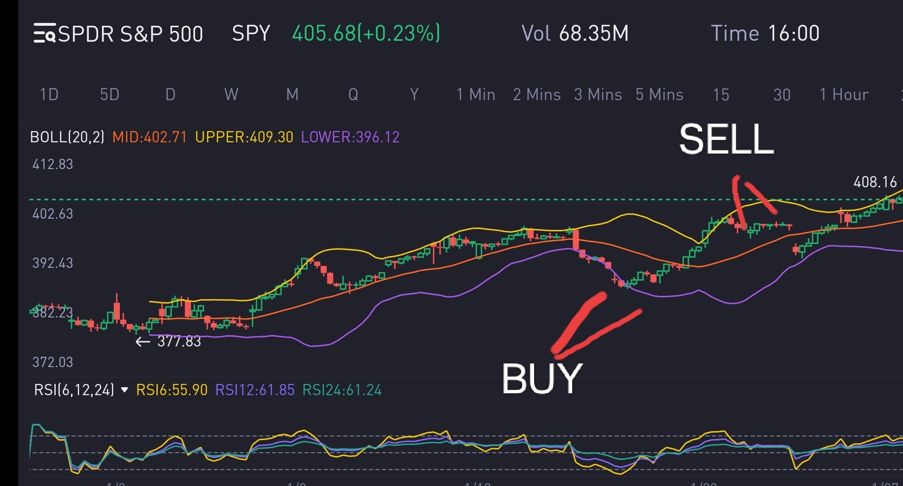Choose the 3 Mins interval tab
Screen dimensions: 903x486
(x=598, y=95)
